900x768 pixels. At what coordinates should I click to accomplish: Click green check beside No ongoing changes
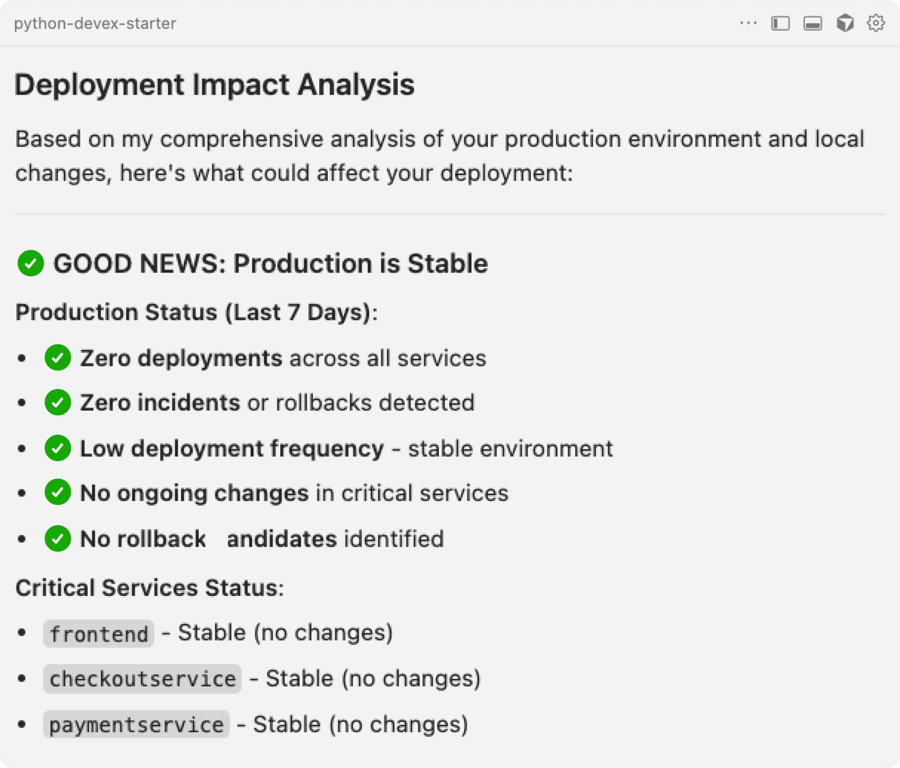coord(58,492)
